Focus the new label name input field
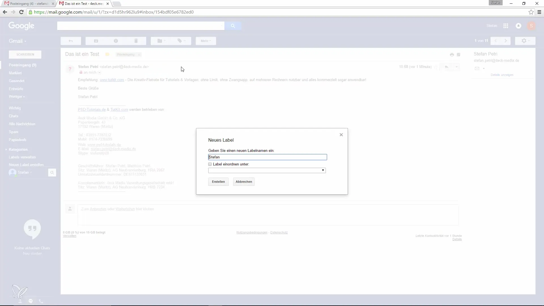Image resolution: width=544 pixels, height=306 pixels. 267,157
